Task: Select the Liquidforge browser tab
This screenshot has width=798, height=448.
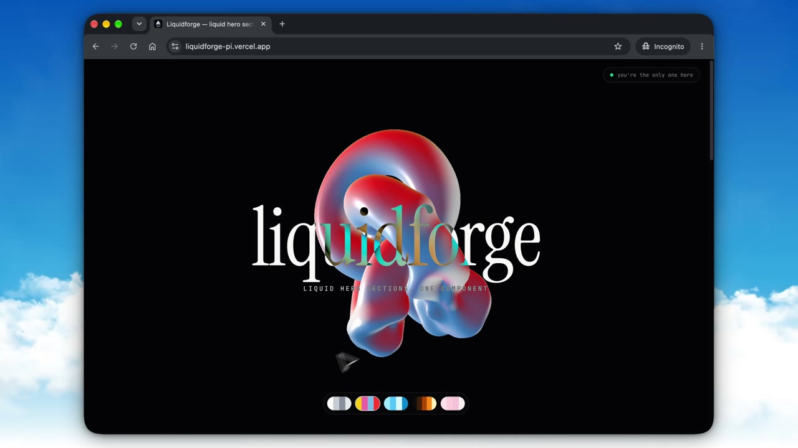Action: tap(211, 24)
